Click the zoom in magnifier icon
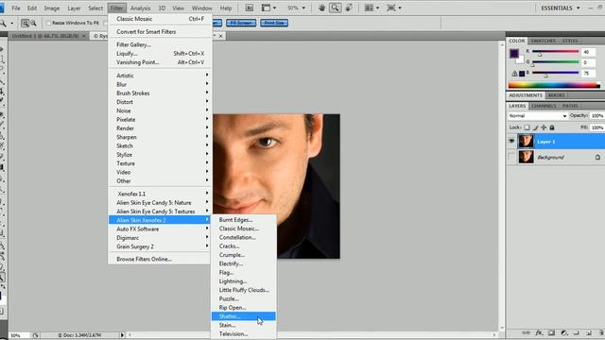This screenshot has height=340, width=605. 25,23
